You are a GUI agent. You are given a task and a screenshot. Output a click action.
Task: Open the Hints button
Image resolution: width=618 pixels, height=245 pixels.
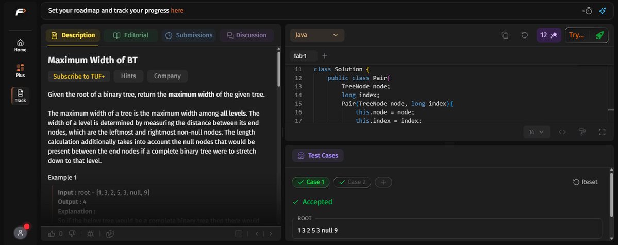point(128,76)
